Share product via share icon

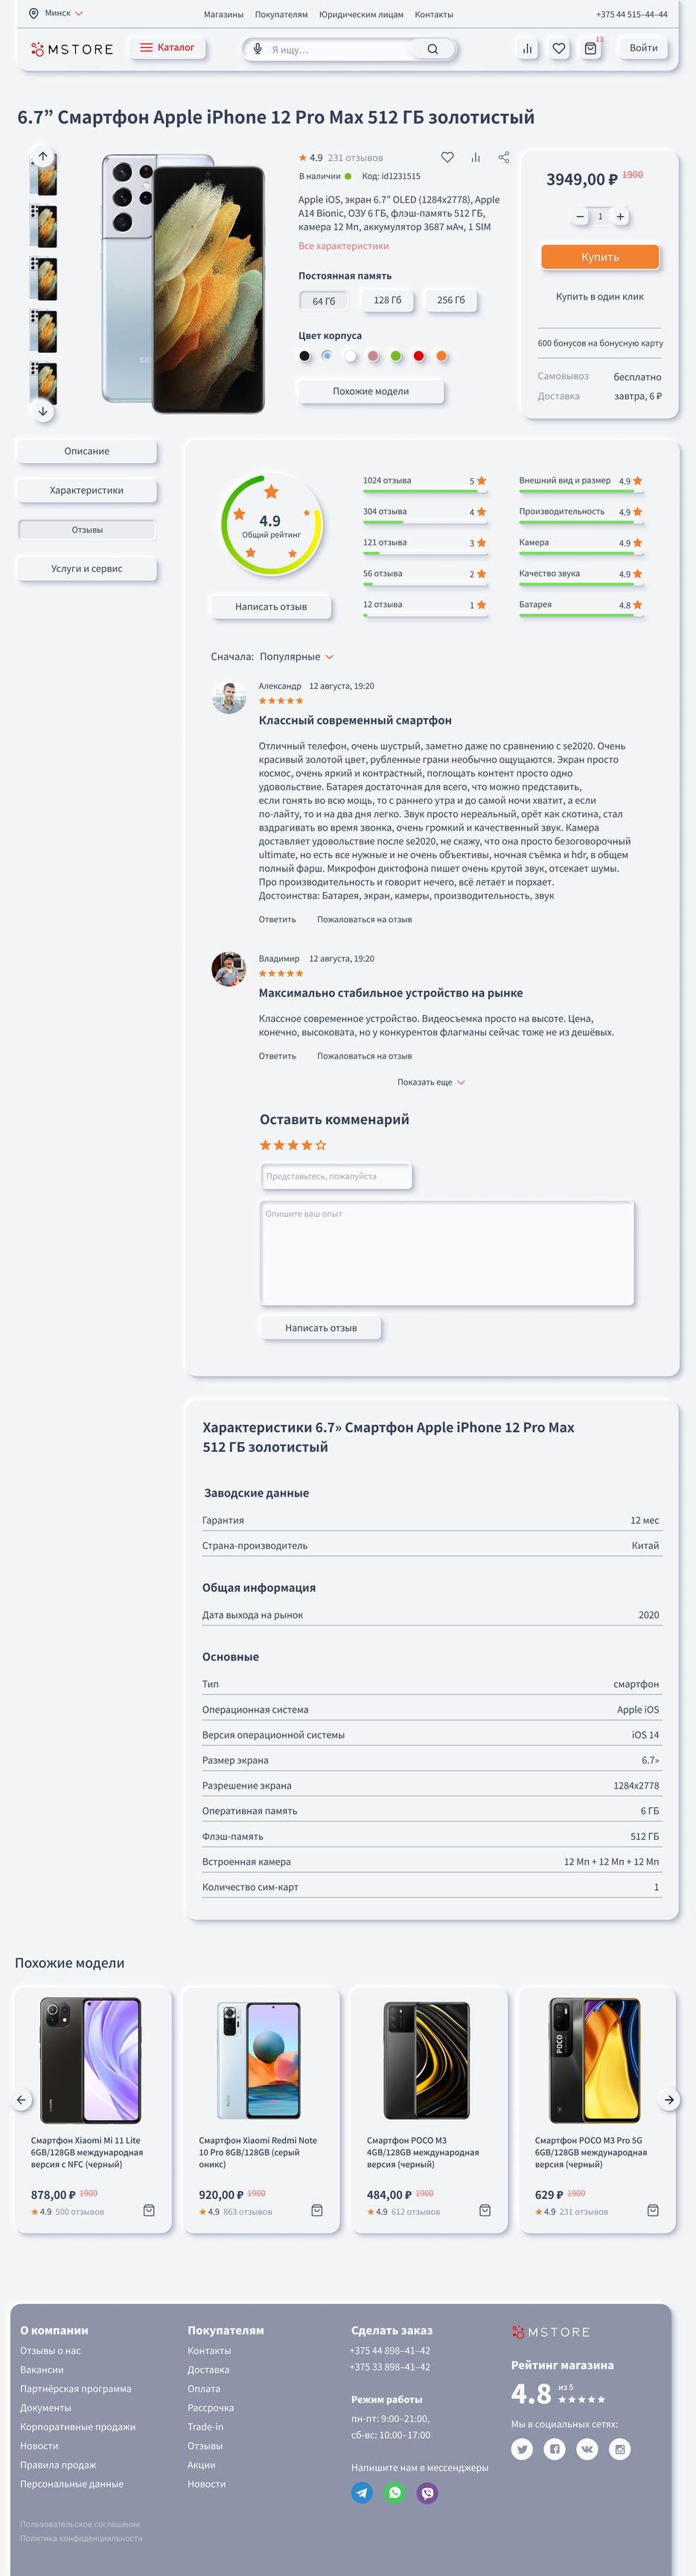click(x=503, y=157)
